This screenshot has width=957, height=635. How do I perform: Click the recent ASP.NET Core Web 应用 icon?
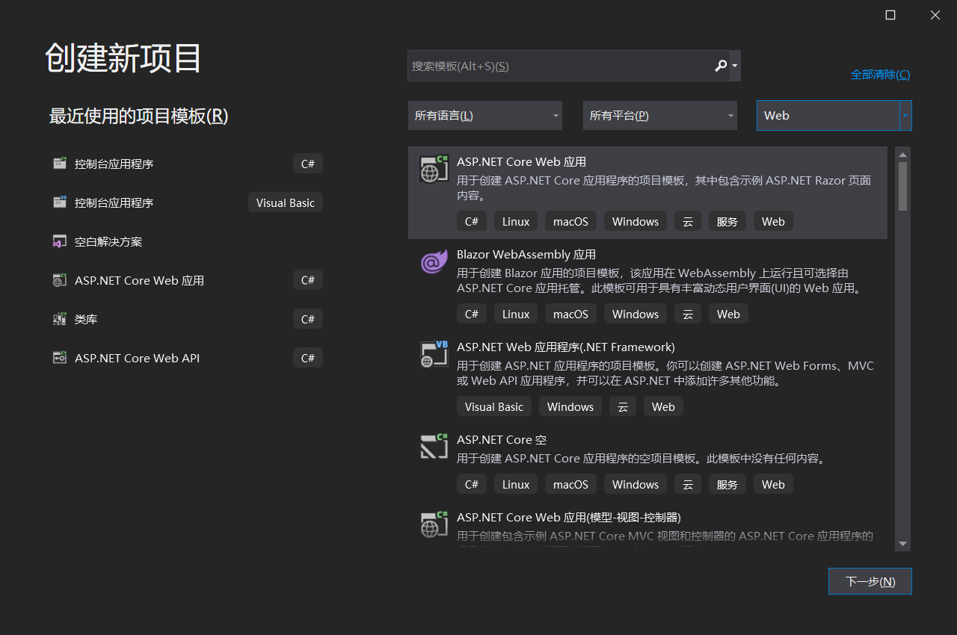tap(60, 280)
